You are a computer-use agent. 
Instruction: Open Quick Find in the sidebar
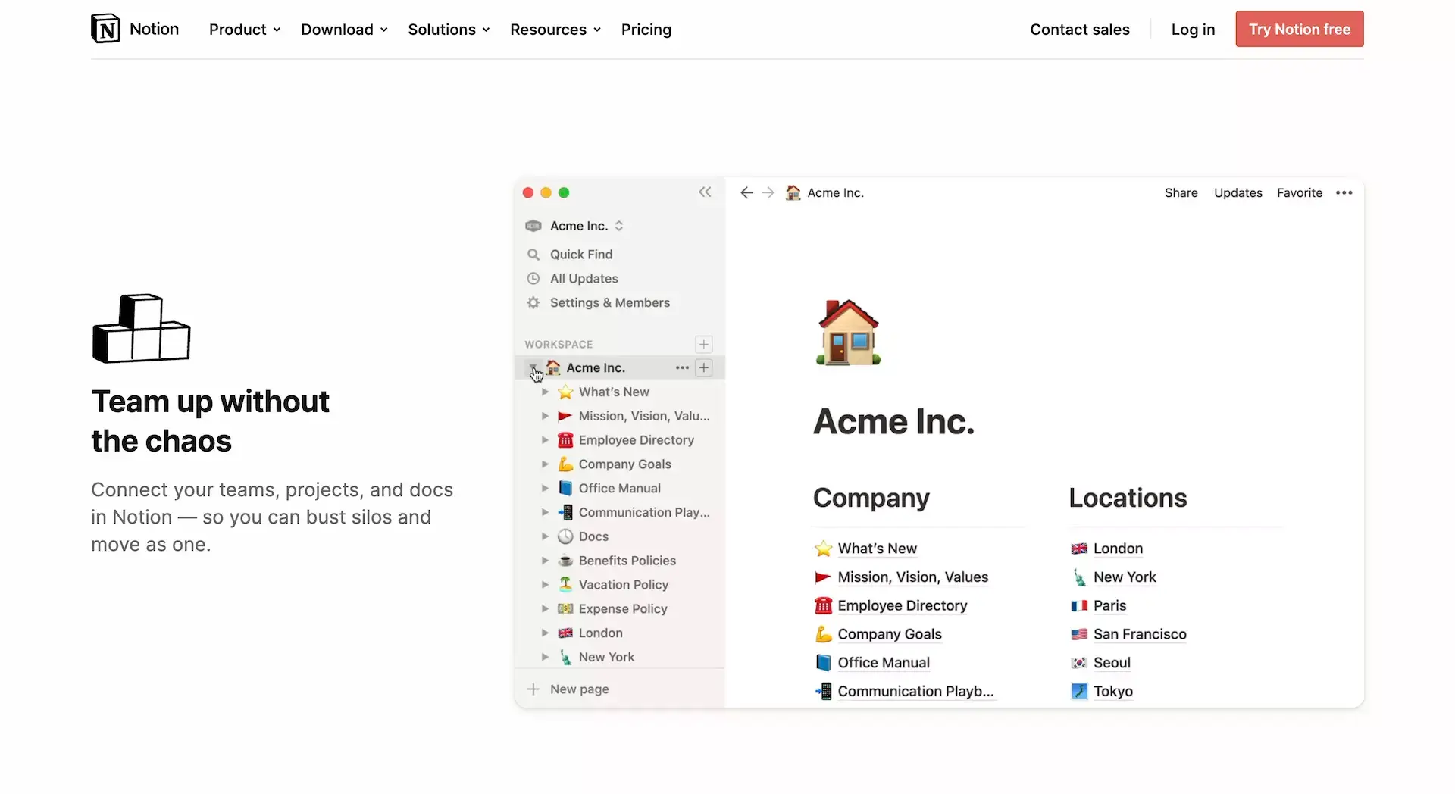coord(580,254)
